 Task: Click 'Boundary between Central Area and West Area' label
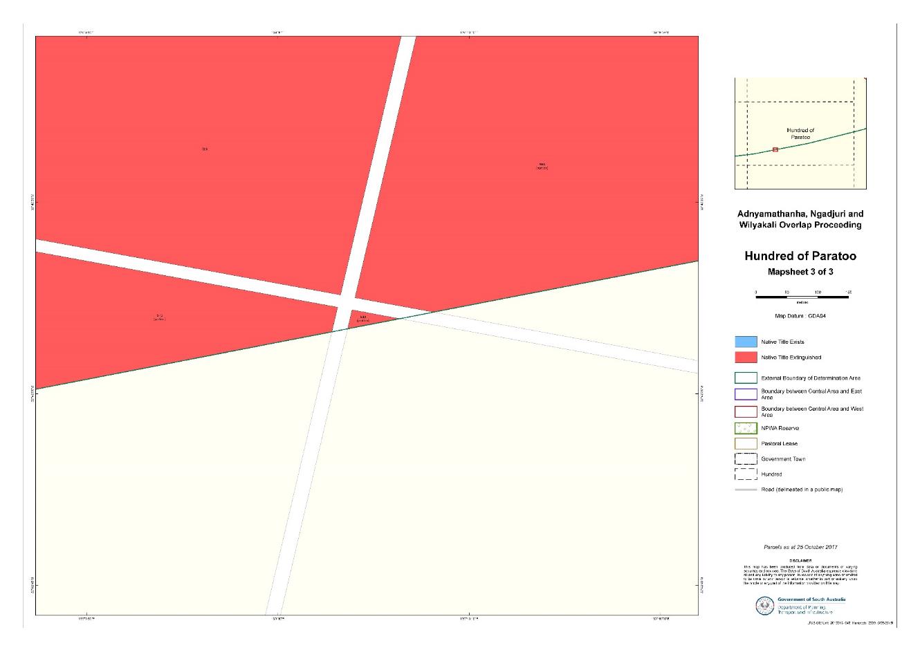[x=812, y=411]
